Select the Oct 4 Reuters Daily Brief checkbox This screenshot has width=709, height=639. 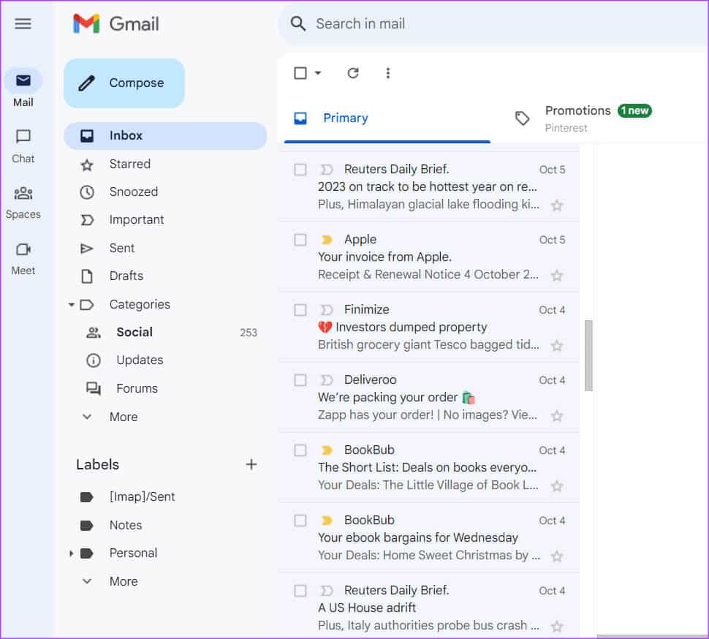click(300, 590)
